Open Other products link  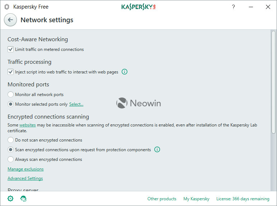[162, 199]
